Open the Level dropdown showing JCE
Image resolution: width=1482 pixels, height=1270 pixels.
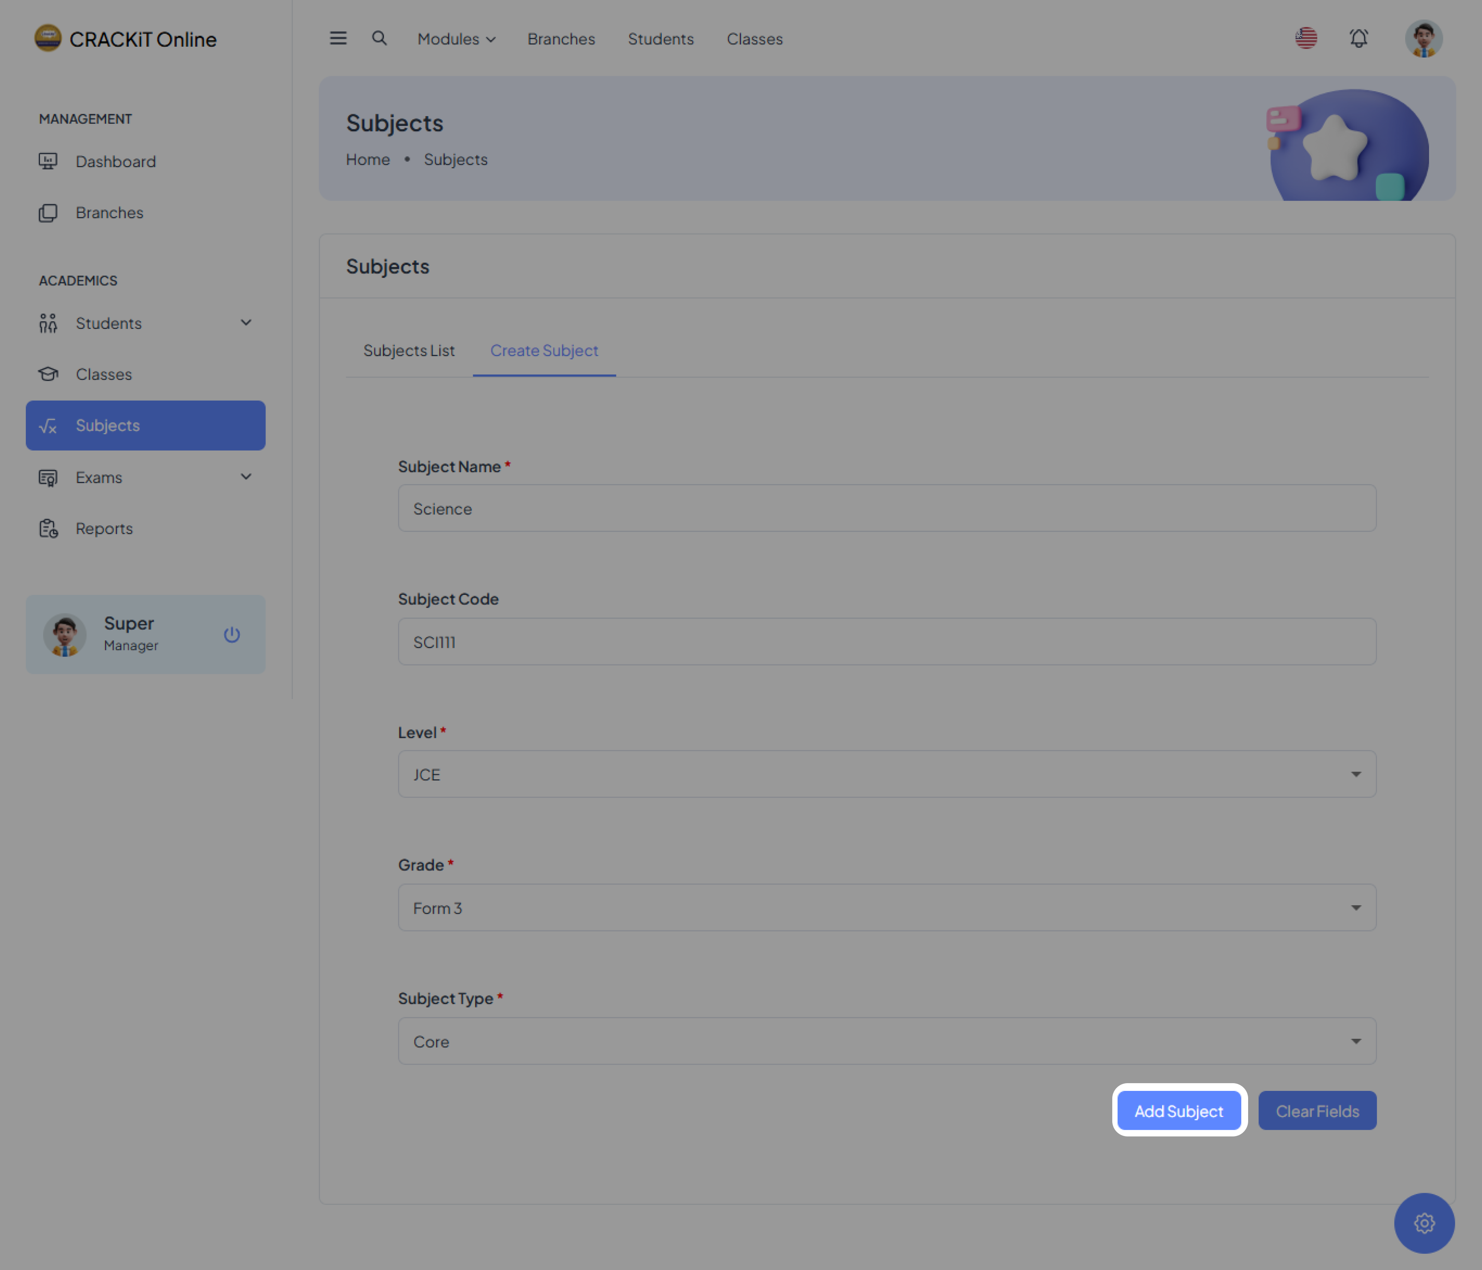click(x=886, y=774)
